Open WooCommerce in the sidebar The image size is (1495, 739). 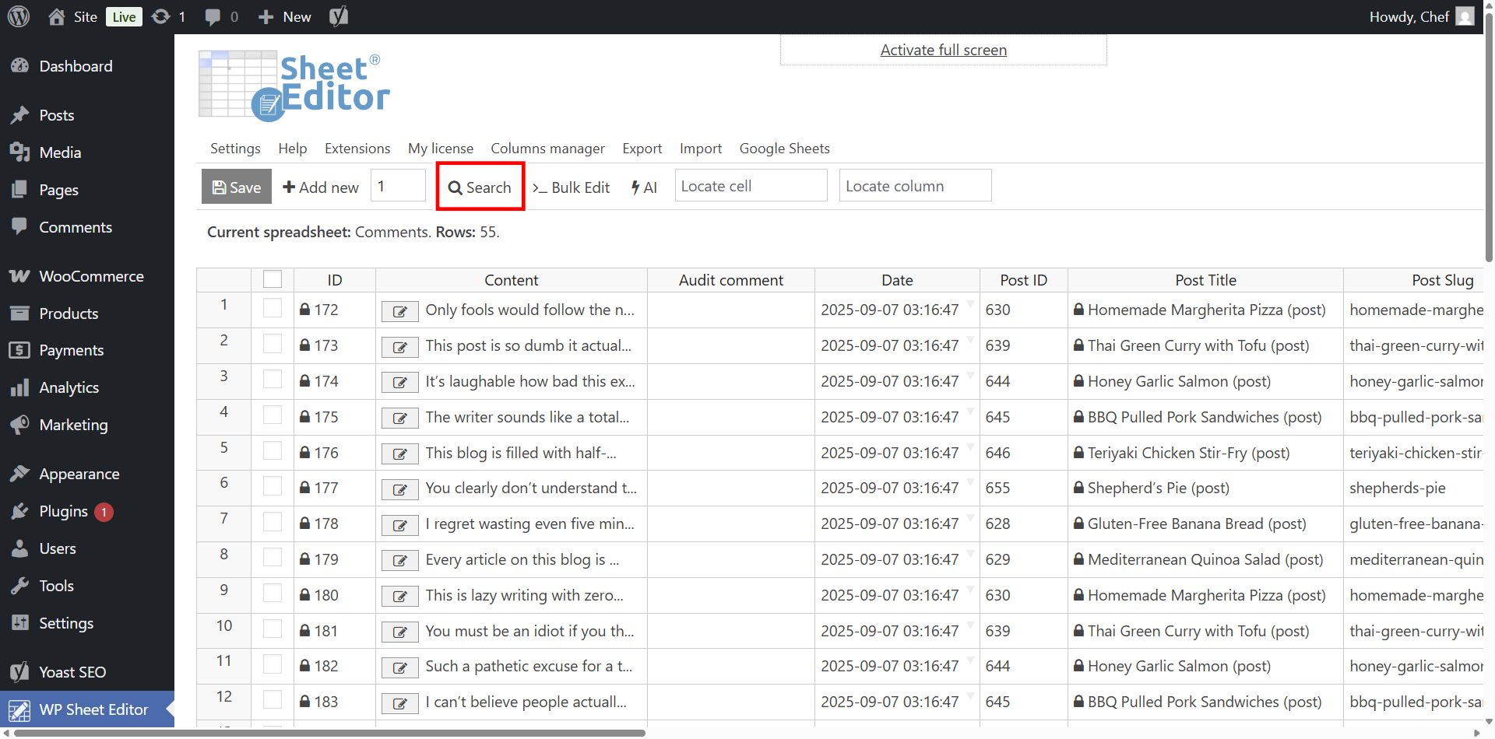click(x=87, y=276)
